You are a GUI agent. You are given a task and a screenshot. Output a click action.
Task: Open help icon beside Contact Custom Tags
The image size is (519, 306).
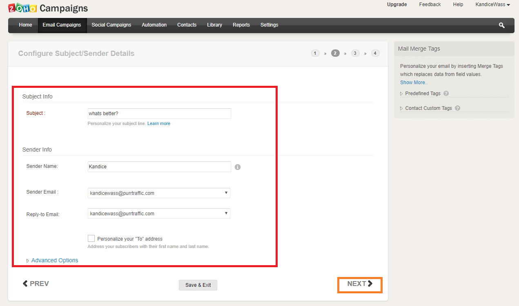(457, 108)
